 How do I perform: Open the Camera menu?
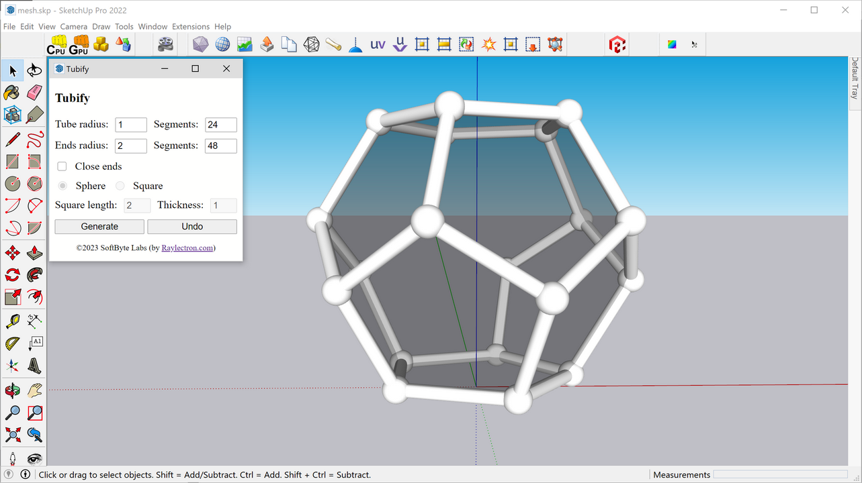click(73, 26)
